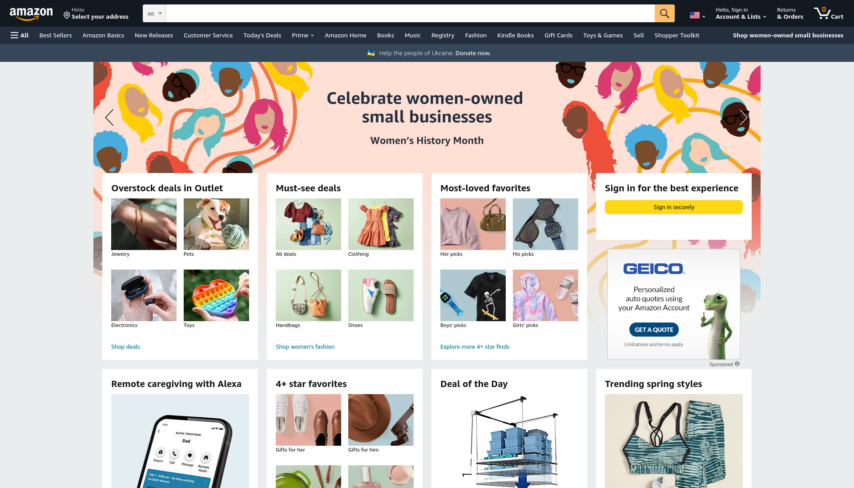854x488 pixels.
Task: Advance to the next banner slide
Action: pos(744,117)
